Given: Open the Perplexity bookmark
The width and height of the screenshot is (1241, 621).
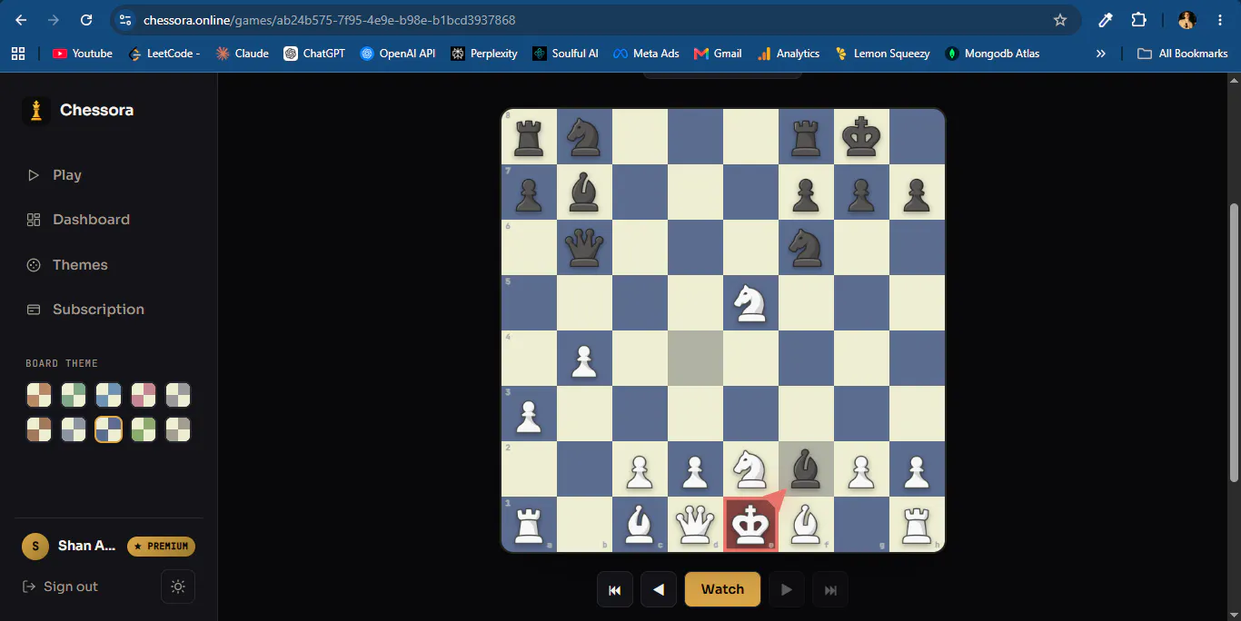Looking at the screenshot, I should (x=484, y=54).
